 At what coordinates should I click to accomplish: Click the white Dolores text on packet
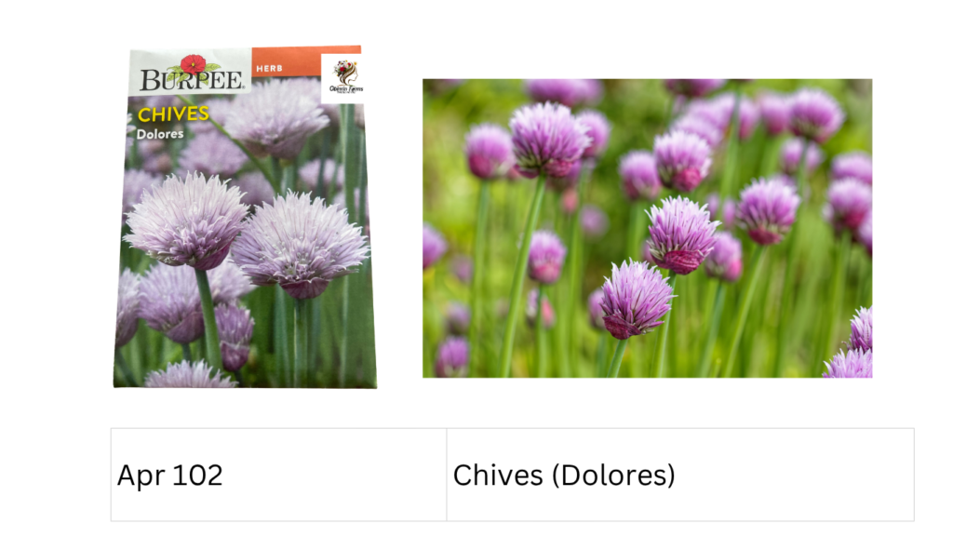click(160, 134)
